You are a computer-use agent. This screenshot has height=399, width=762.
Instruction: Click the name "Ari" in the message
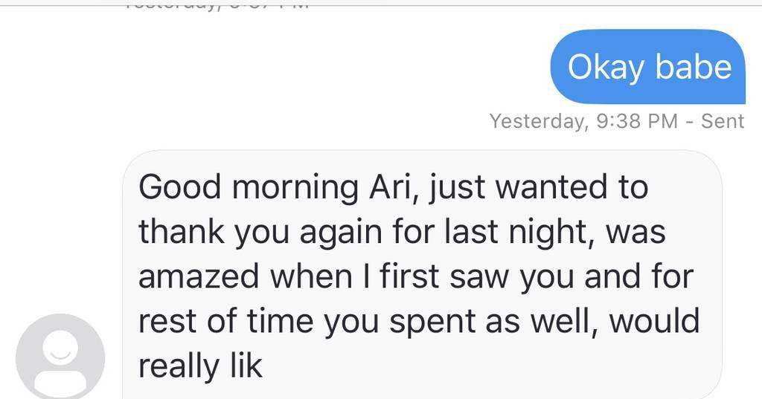(387, 187)
